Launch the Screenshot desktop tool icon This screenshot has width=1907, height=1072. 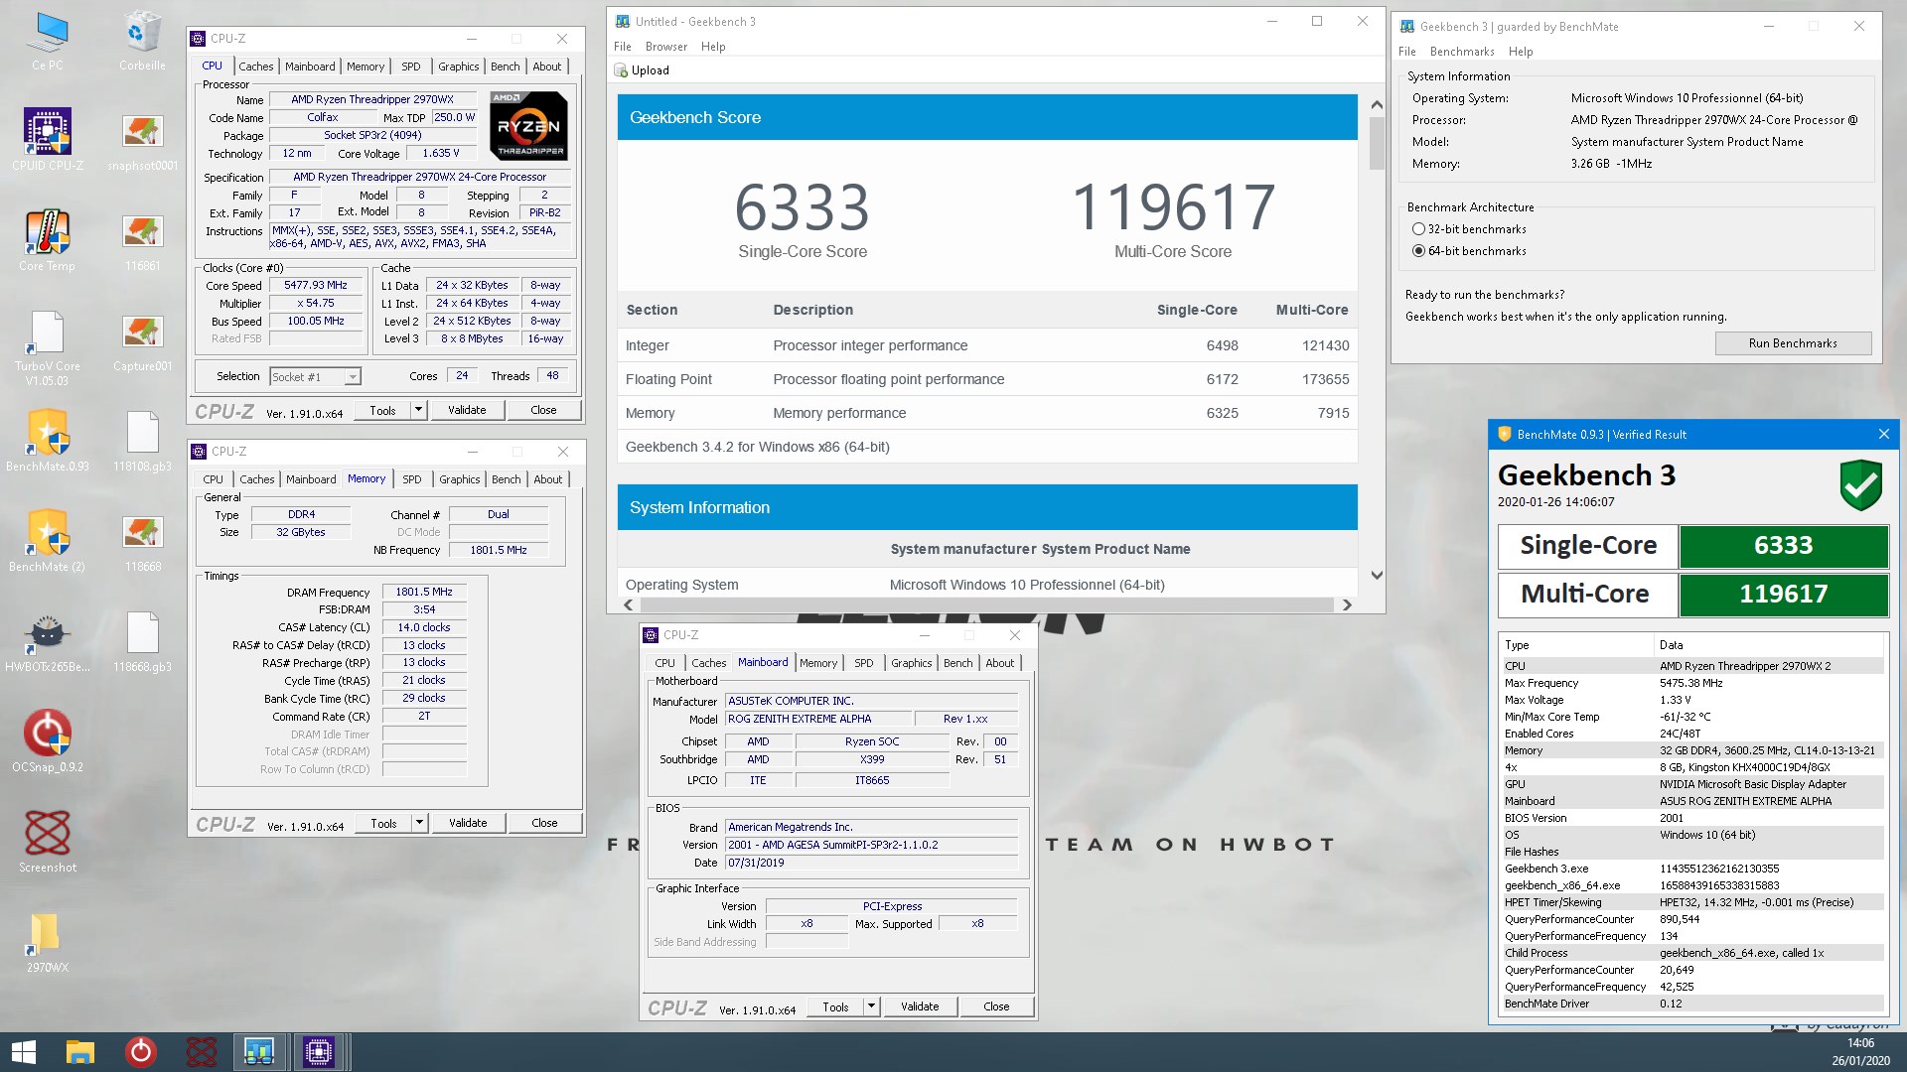47,842
